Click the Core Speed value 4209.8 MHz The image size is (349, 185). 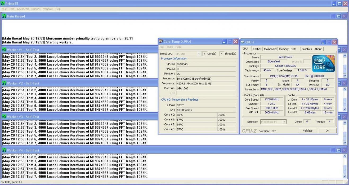tap(272, 100)
